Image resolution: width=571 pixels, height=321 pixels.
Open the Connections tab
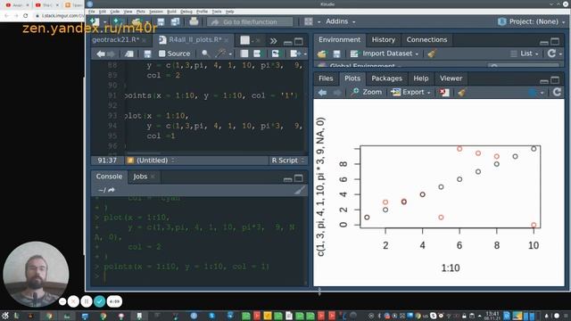pyautogui.click(x=426, y=39)
